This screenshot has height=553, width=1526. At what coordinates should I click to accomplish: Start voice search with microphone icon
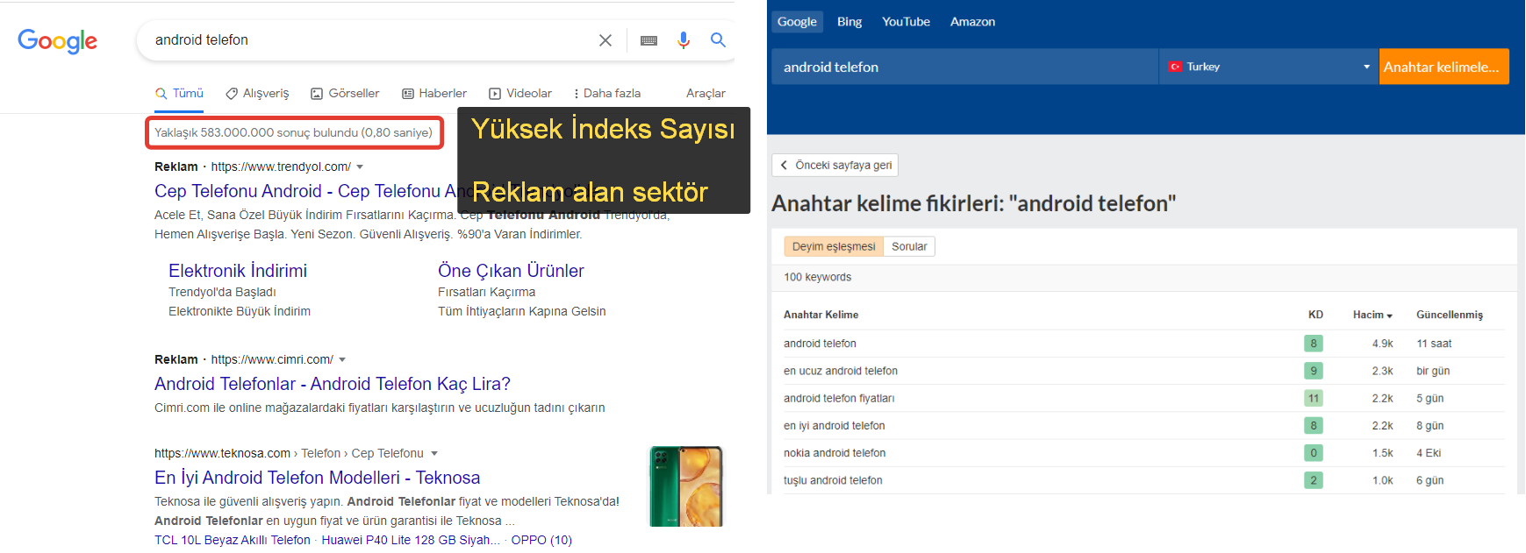[684, 40]
